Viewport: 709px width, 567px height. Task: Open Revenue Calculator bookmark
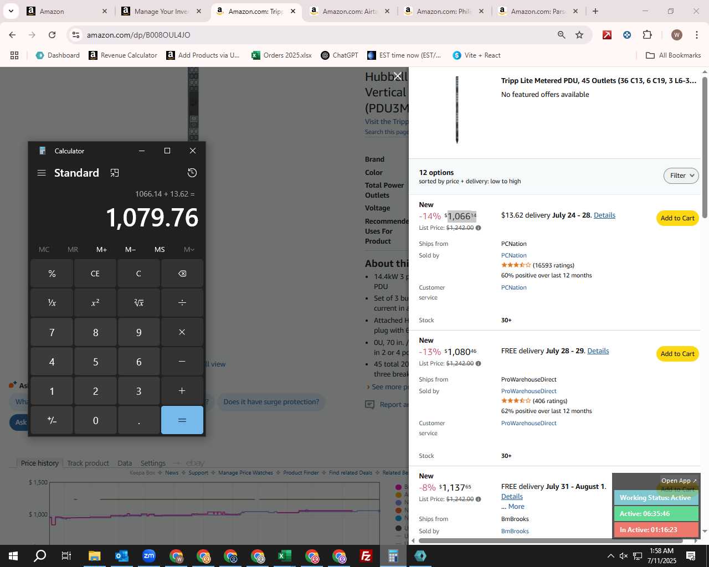tap(123, 55)
